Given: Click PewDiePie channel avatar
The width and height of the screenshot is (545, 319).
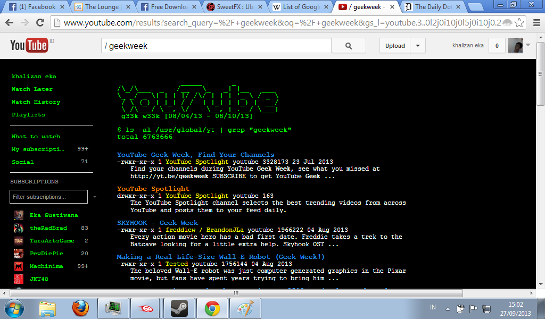Looking at the screenshot, I should coord(19,254).
